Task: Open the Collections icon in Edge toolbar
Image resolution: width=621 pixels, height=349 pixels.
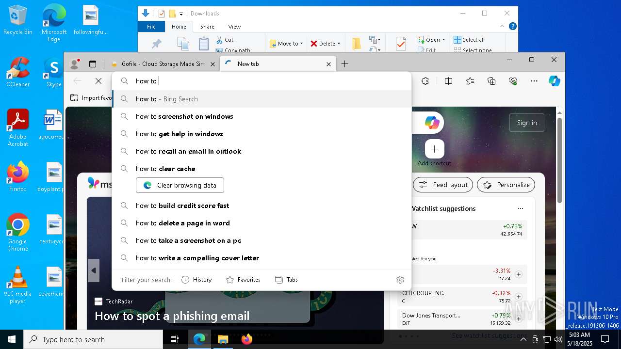Action: click(491, 81)
